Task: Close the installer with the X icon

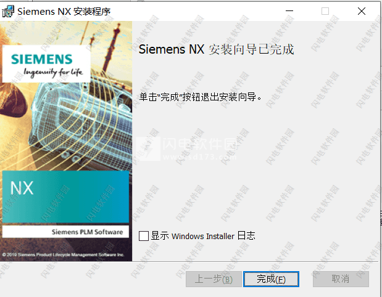Action: (361, 11)
